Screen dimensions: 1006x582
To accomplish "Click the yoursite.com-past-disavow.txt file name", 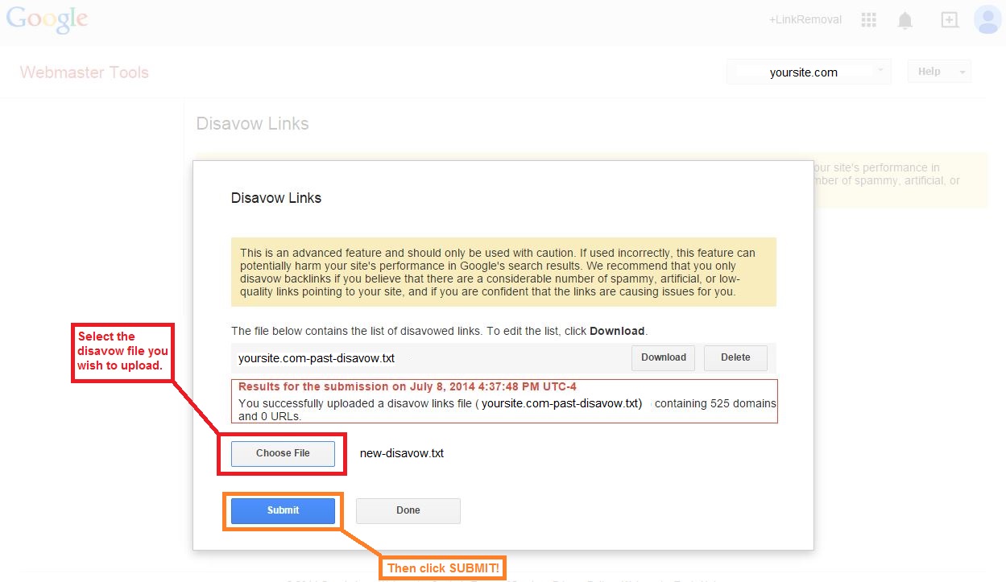I will (x=317, y=358).
